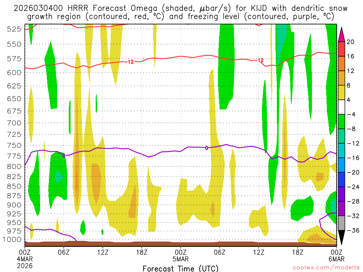Viewport: 363px width, 272px height.
Task: Click the gray -32 to -36 colorbar swatch
Action: click(341, 223)
